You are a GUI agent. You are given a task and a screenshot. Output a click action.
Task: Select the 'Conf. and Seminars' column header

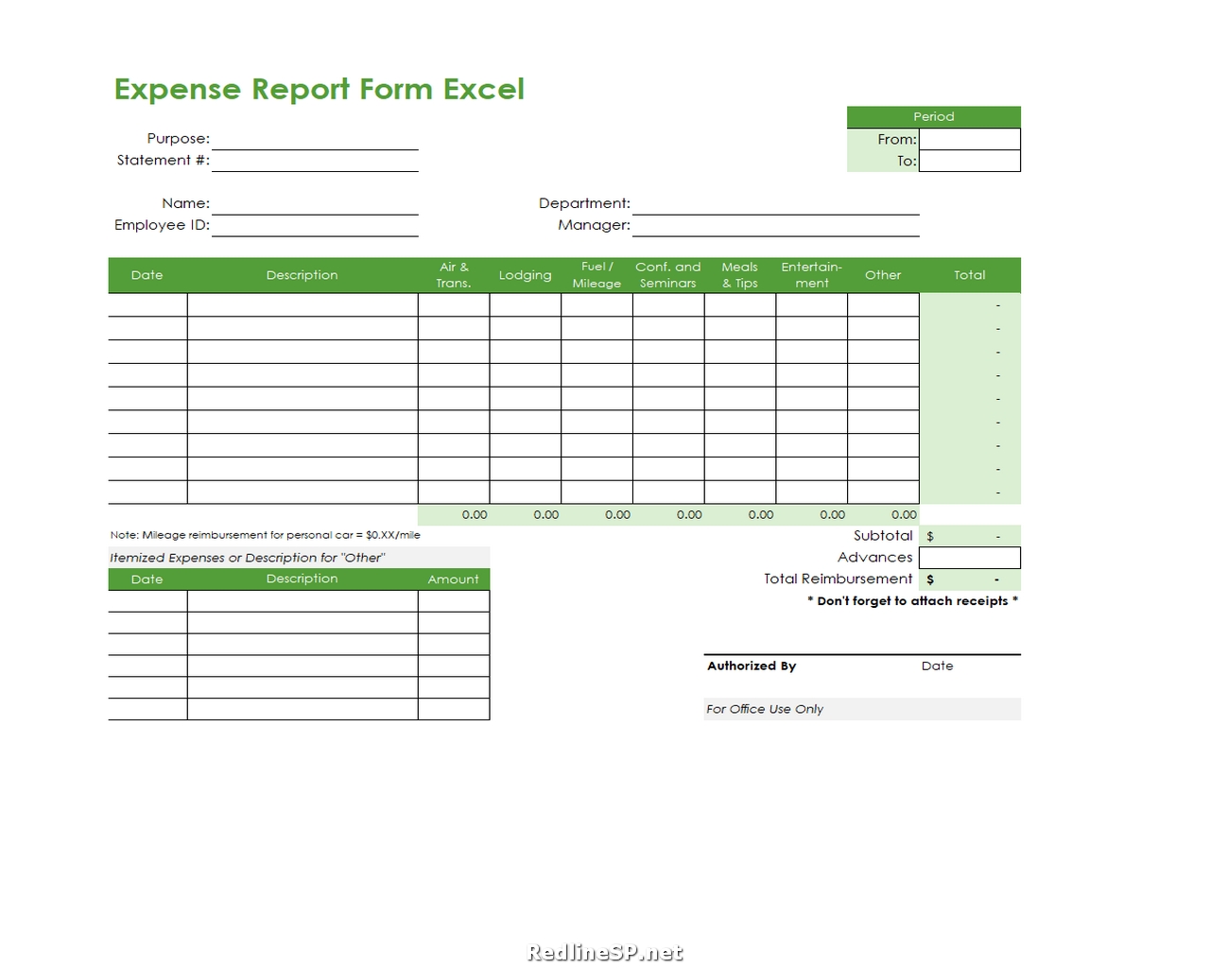tap(668, 275)
